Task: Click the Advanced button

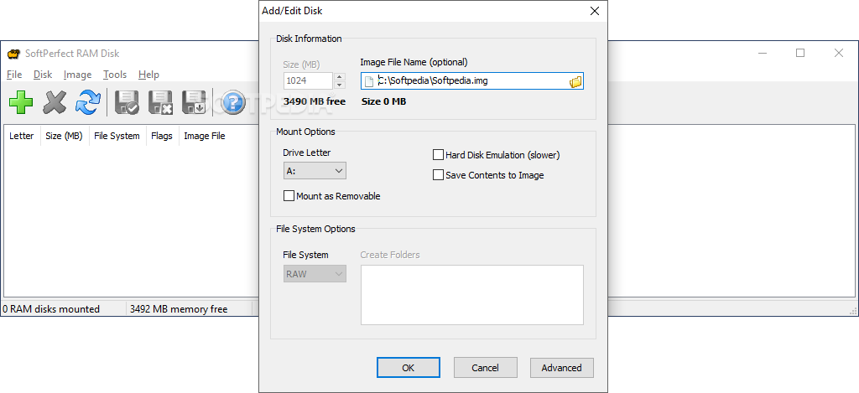Action: (x=561, y=368)
